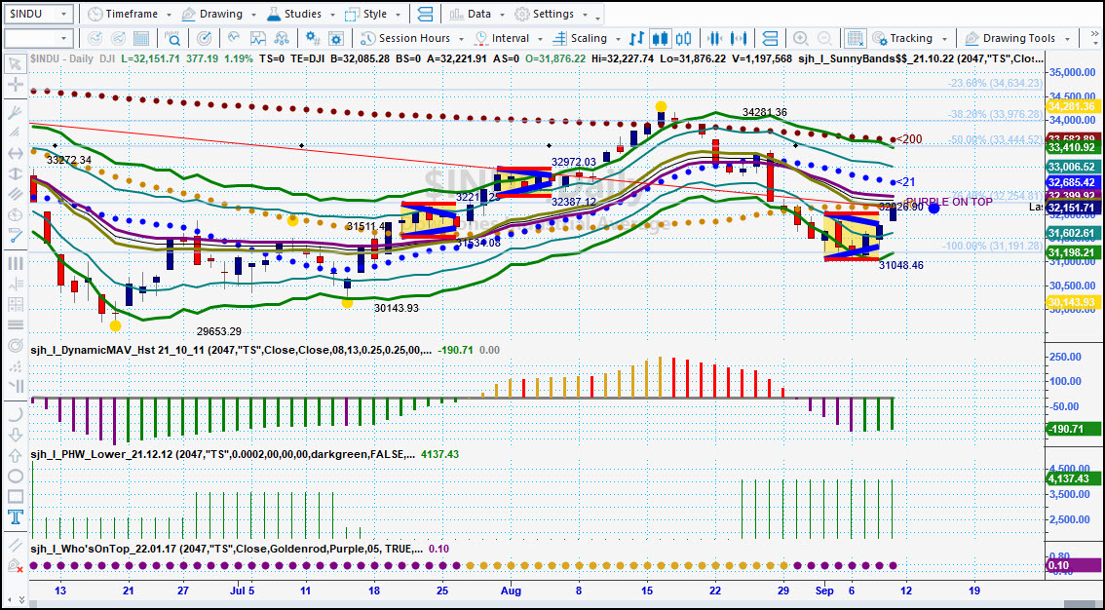Image resolution: width=1105 pixels, height=610 pixels.
Task: Click the zoom out magnifier icon
Action: 823,38
